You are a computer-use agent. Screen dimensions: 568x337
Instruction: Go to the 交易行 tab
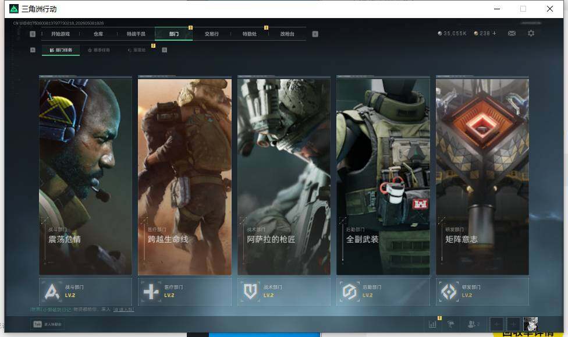point(212,34)
